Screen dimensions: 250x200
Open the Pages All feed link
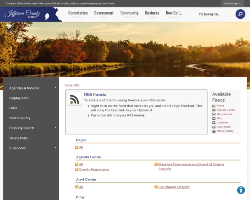(x=81, y=147)
